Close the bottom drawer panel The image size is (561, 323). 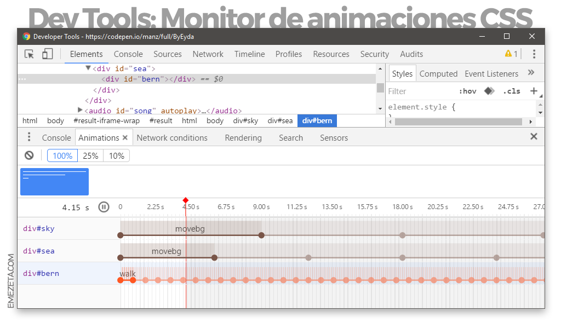[x=534, y=136]
